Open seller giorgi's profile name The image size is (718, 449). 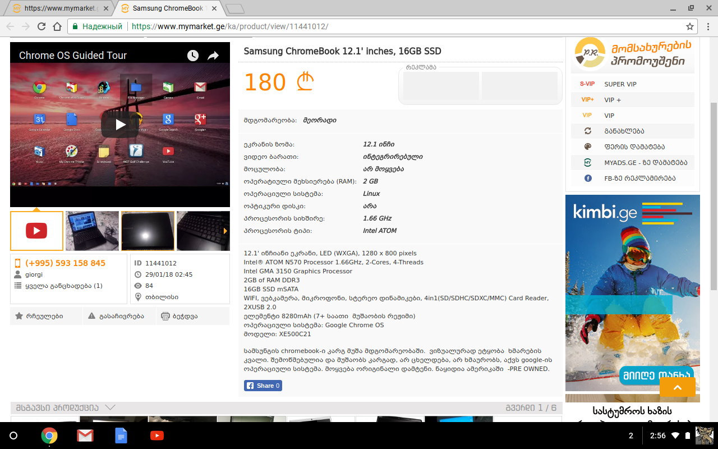tap(34, 274)
